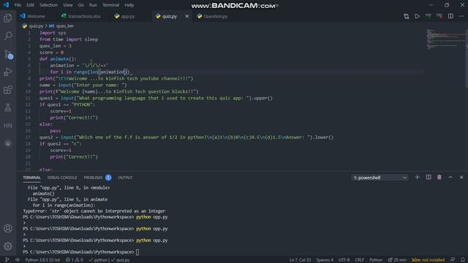
Task: Open the File menu
Action: (18, 5)
